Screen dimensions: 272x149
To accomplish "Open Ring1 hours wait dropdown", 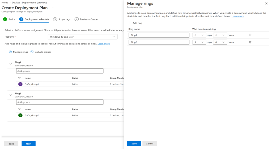I will tap(220, 35).
